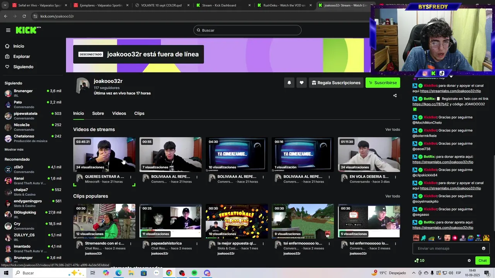Click the notification bell for joakooo32r

pyautogui.click(x=289, y=83)
